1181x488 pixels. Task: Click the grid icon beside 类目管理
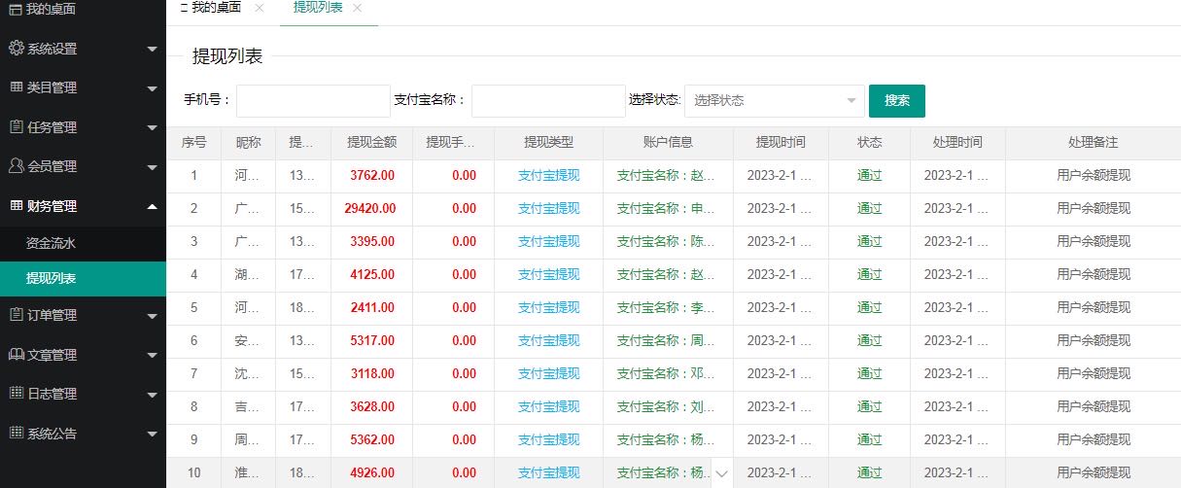16,87
